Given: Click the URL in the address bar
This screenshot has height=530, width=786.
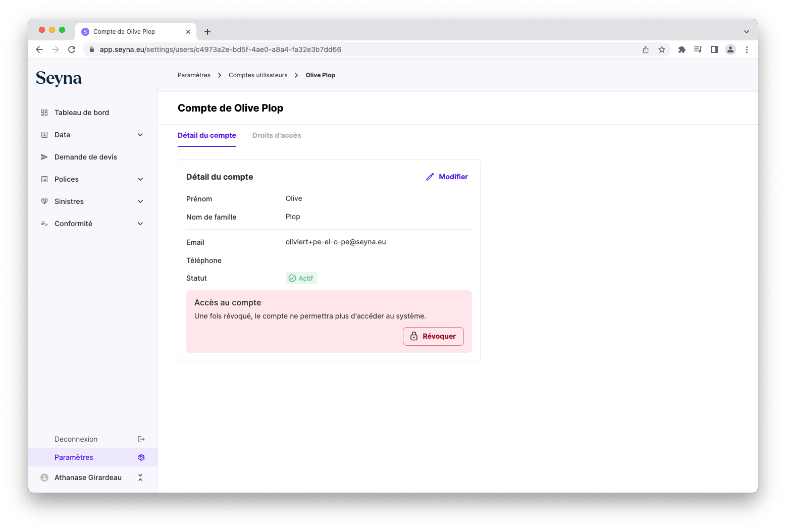Looking at the screenshot, I should pos(220,49).
